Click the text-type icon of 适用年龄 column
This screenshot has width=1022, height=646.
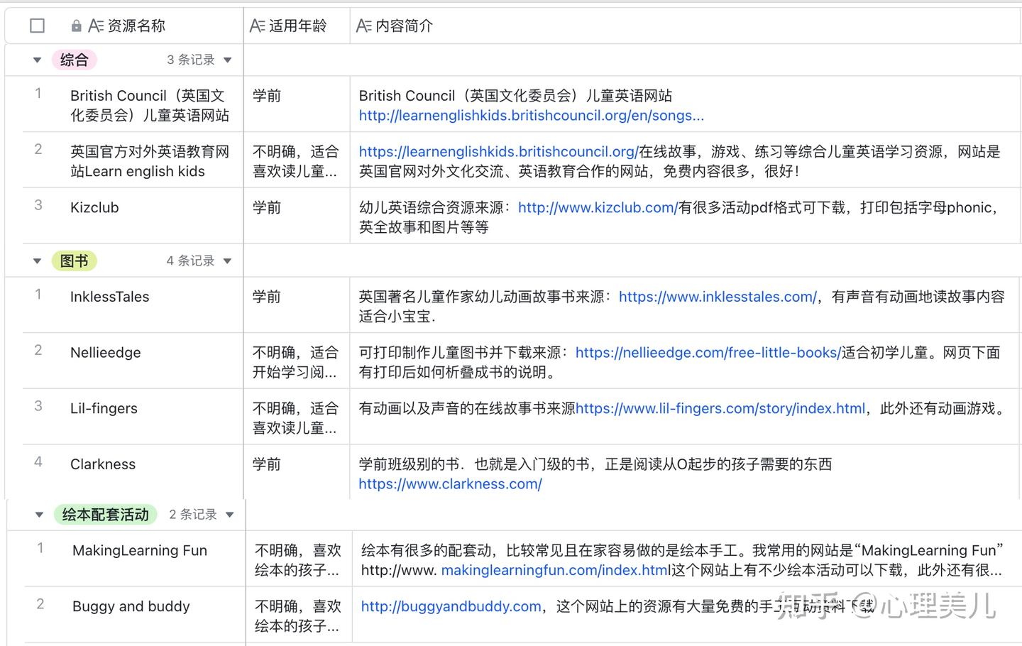pyautogui.click(x=257, y=26)
